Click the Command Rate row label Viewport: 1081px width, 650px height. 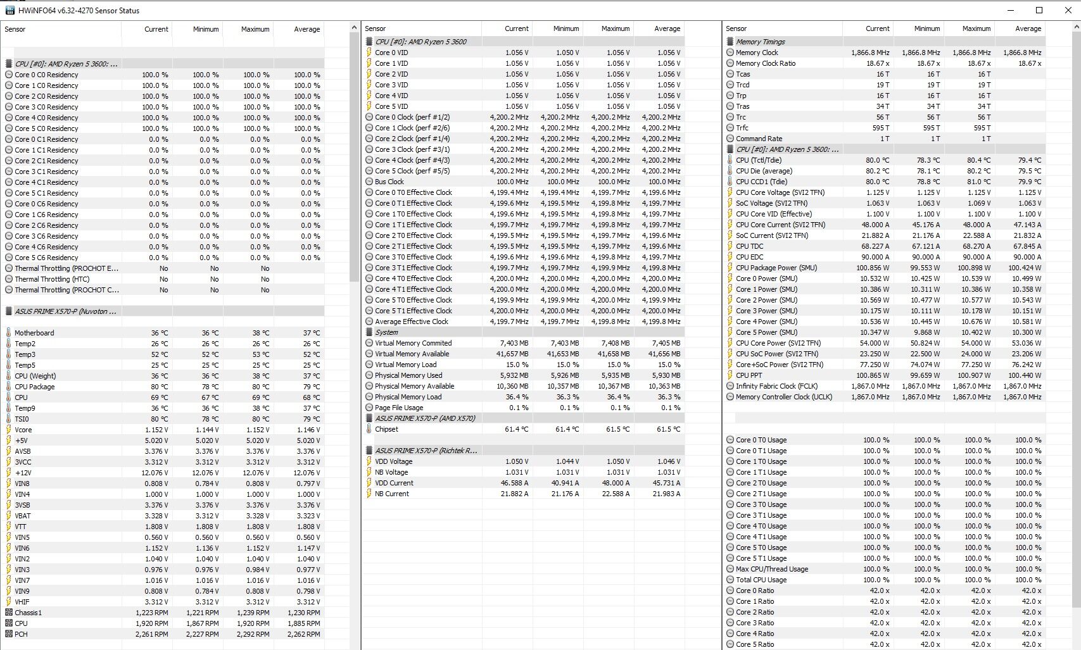tap(759, 139)
